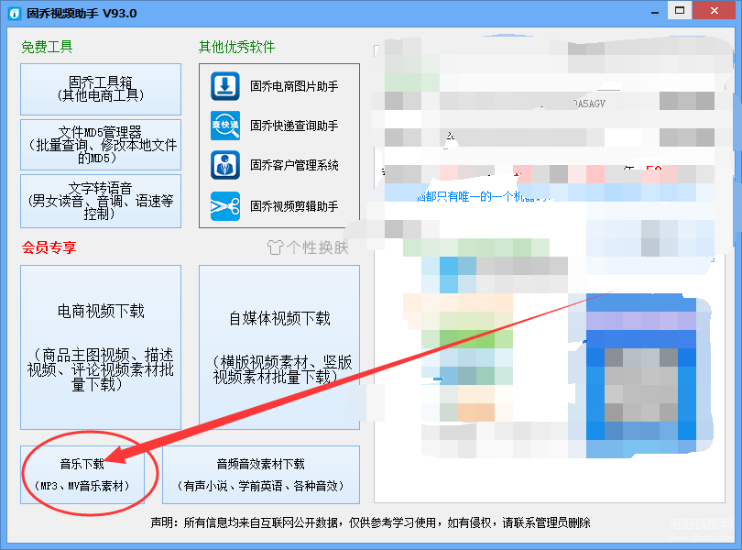The width and height of the screenshot is (742, 550).
Task: Open 固乔视频剪辑助手 scissors icon
Action: 225,206
